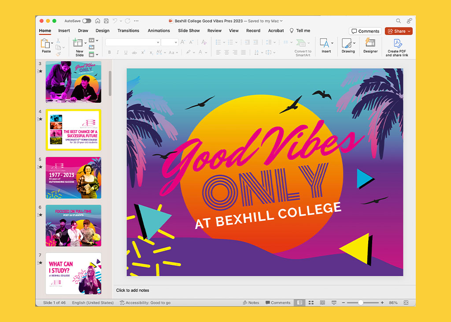This screenshot has width=451, height=322.
Task: Select the Format Painter brush
Action: pos(59,54)
